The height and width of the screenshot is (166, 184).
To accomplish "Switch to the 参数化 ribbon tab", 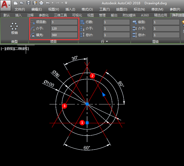I will 44,15.
